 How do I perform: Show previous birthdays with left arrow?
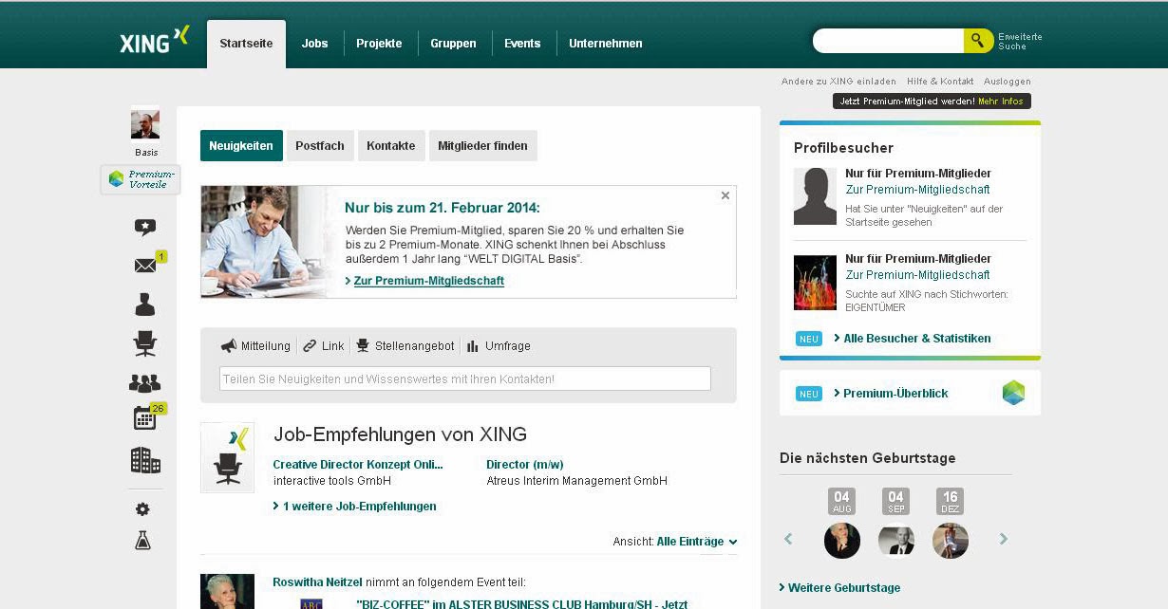788,539
